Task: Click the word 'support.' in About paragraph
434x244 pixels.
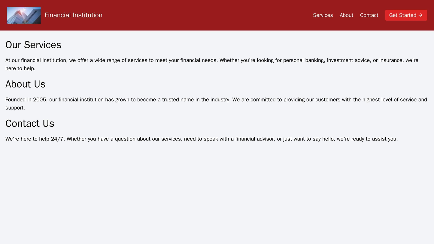Action: click(x=15, y=108)
